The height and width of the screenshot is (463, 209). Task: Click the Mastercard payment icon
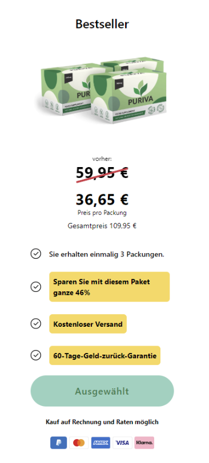[79, 442]
